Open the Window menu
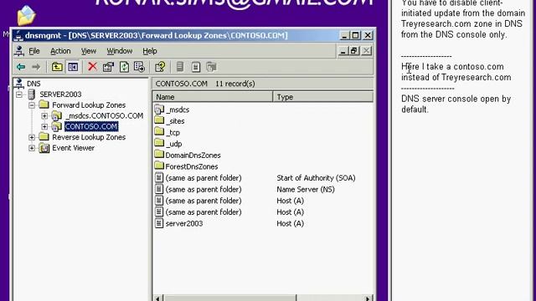 coord(119,51)
